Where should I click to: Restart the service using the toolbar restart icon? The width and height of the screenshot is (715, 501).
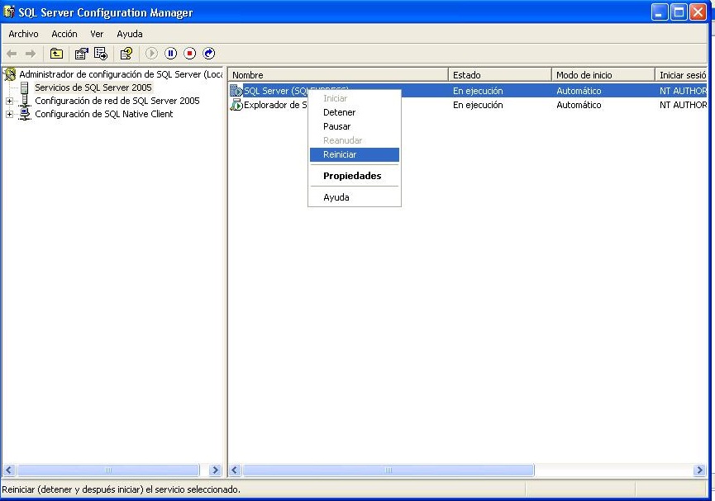click(209, 54)
